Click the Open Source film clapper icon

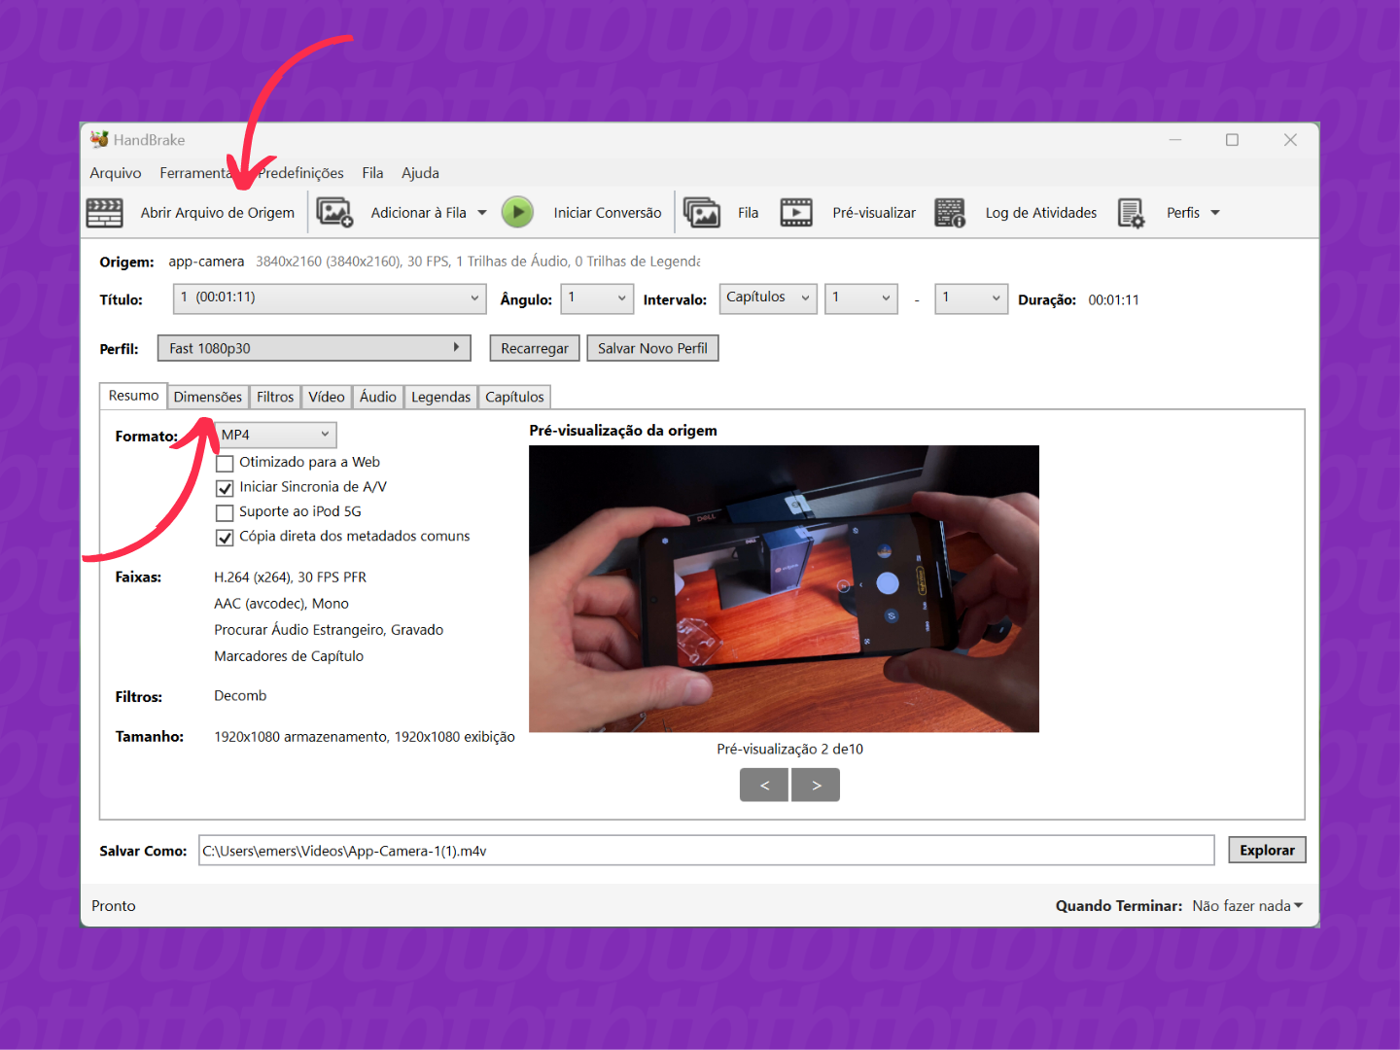point(105,213)
